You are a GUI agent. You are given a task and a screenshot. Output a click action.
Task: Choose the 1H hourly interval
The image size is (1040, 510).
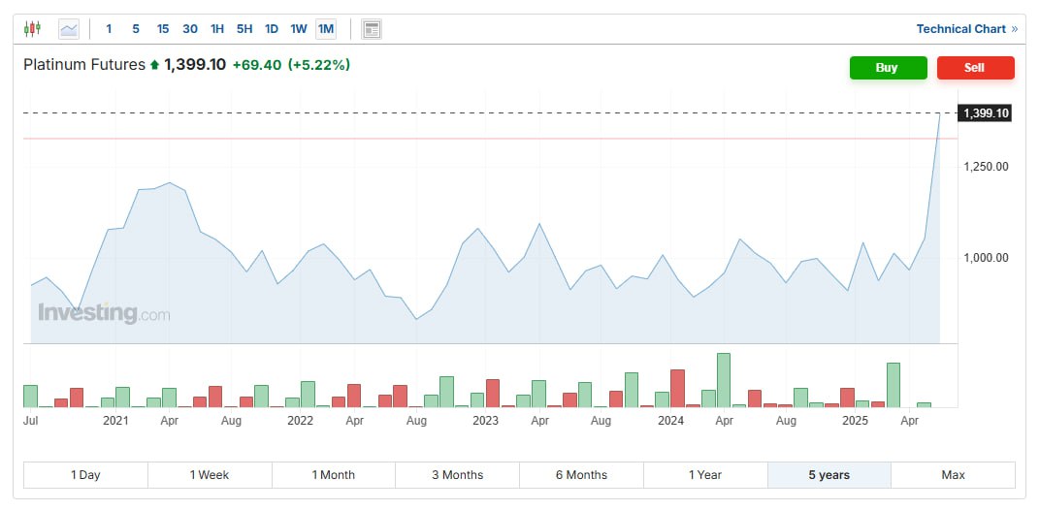point(217,28)
